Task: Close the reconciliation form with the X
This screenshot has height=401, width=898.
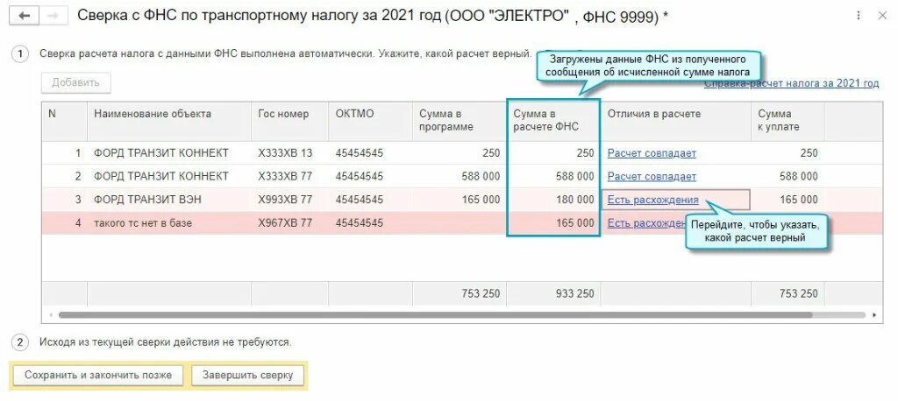Action: pyautogui.click(x=882, y=16)
